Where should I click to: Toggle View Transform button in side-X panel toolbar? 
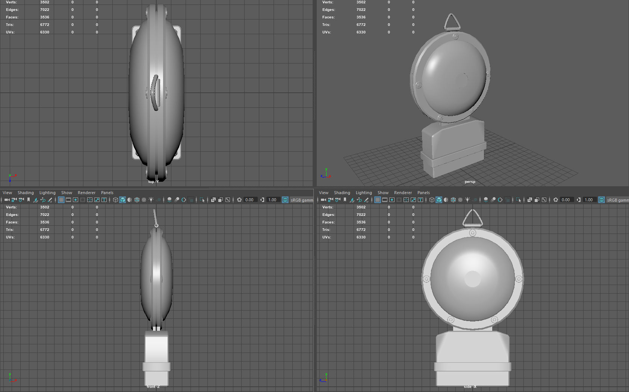(x=602, y=200)
